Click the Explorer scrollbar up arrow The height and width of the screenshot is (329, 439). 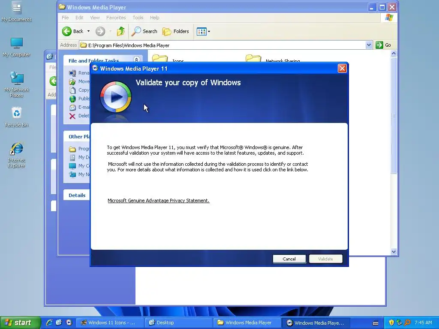point(394,54)
